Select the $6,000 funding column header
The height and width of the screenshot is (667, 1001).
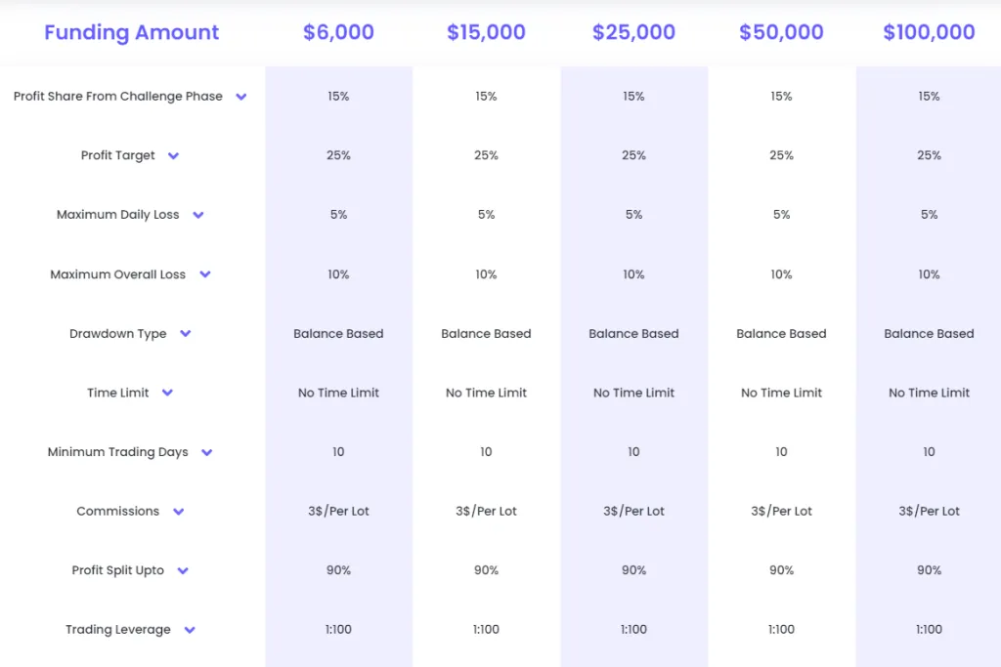click(x=338, y=31)
